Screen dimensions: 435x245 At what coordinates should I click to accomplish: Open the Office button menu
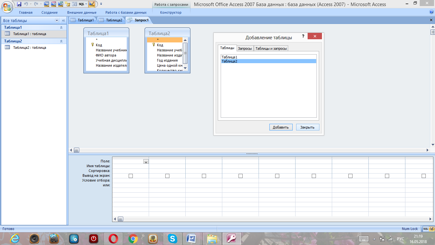(7, 6)
